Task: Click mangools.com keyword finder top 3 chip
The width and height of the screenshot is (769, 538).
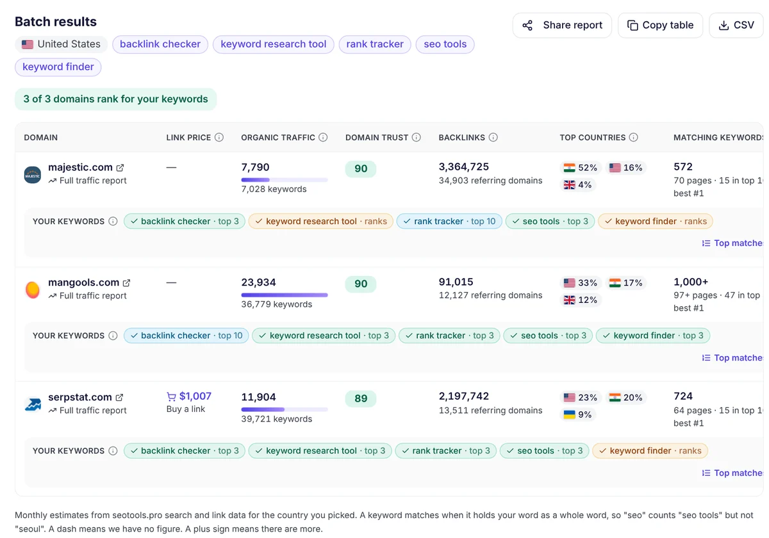Action: 653,336
